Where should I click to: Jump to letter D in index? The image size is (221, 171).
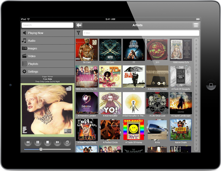pyautogui.click(x=196, y=57)
